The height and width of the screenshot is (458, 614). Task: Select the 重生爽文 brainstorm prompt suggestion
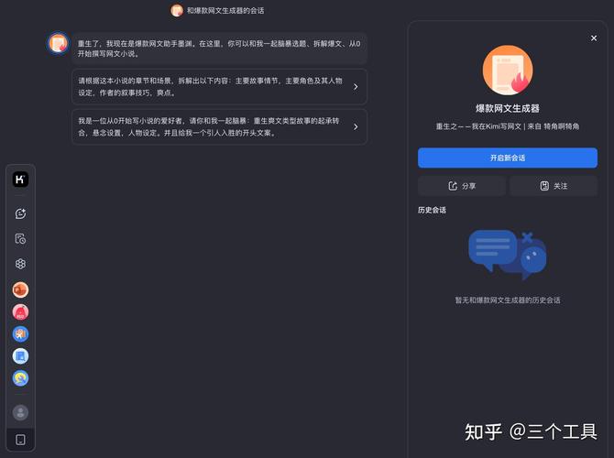click(x=219, y=126)
